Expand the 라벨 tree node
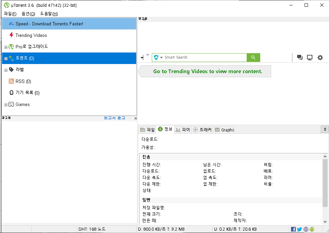The image size is (329, 233). pos(6,70)
